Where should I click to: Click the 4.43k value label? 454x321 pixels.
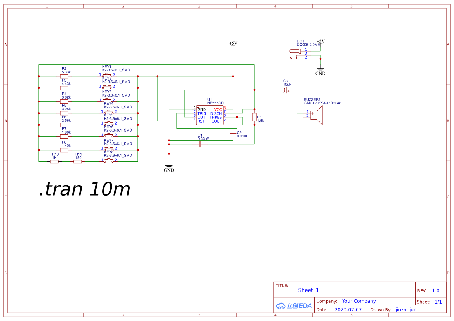click(x=66, y=84)
